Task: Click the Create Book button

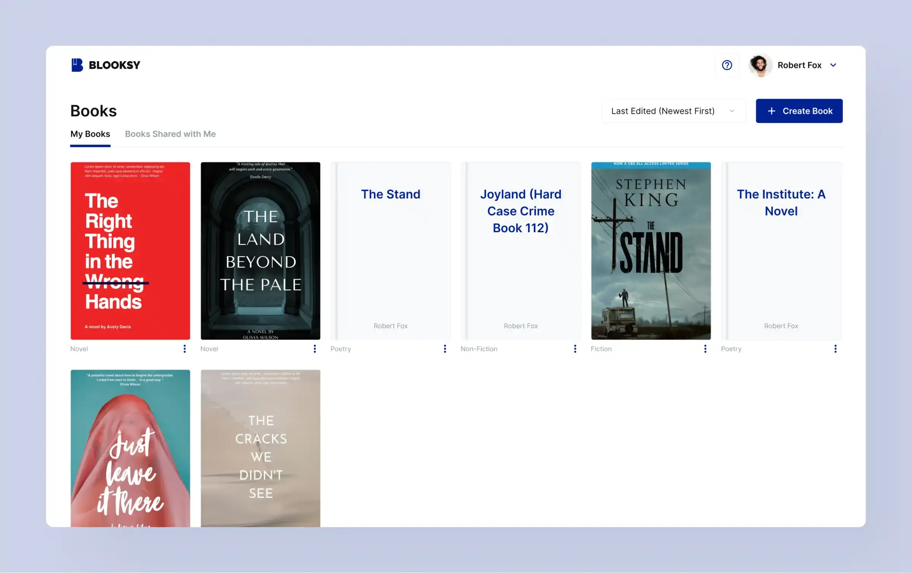Action: pyautogui.click(x=799, y=111)
